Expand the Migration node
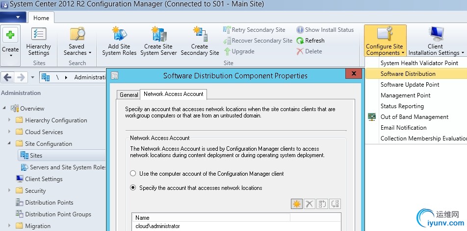Image resolution: width=467 pixels, height=231 pixels. pyautogui.click(x=9, y=225)
